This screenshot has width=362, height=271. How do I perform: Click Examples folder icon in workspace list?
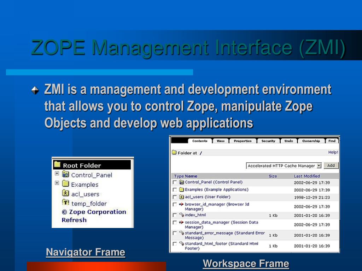181,189
